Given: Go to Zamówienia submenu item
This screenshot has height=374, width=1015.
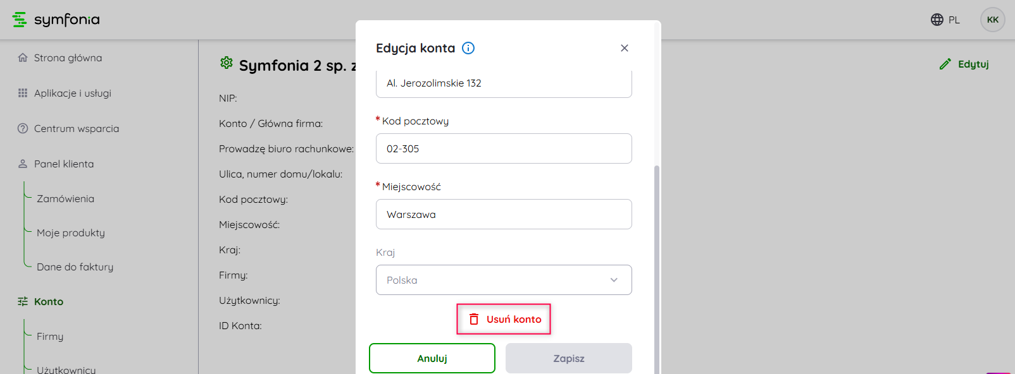Looking at the screenshot, I should click(x=65, y=198).
